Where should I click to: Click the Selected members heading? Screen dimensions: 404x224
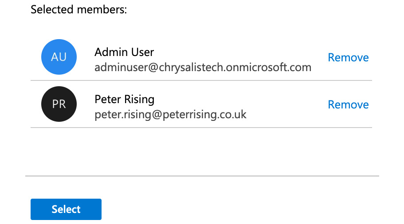pyautogui.click(x=79, y=10)
